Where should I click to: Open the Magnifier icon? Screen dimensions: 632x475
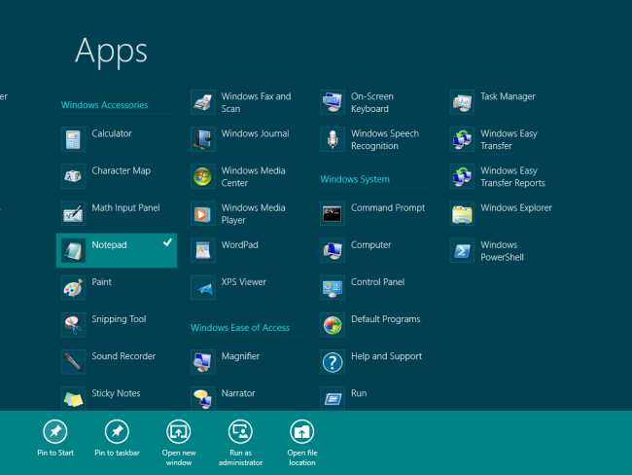203,362
